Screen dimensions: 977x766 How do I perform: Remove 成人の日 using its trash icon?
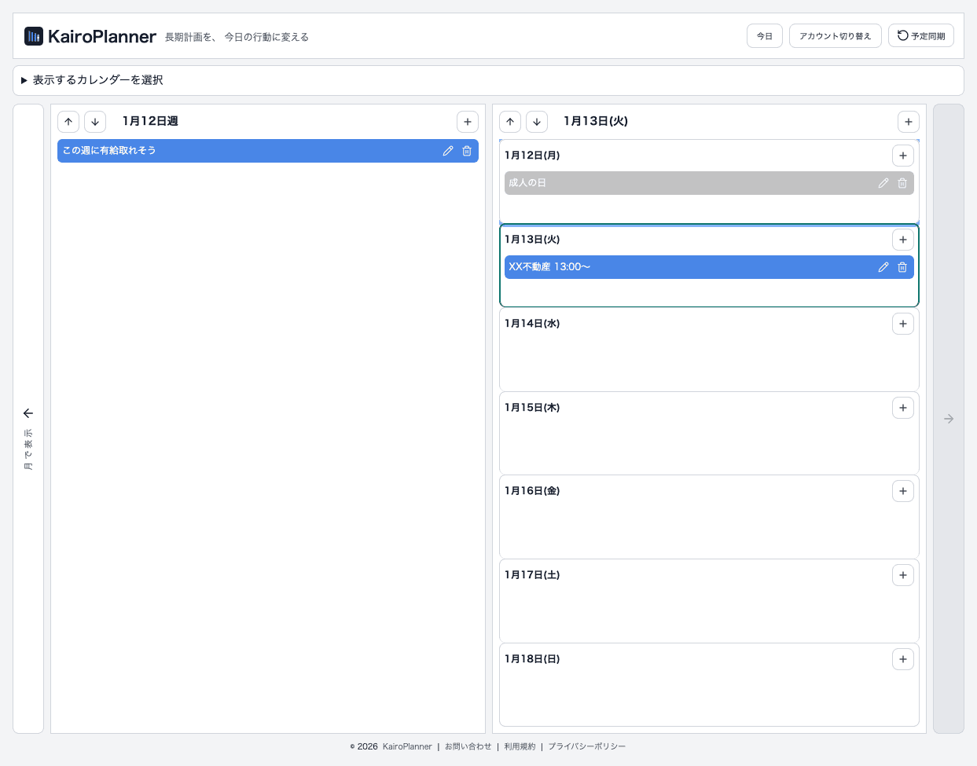902,182
